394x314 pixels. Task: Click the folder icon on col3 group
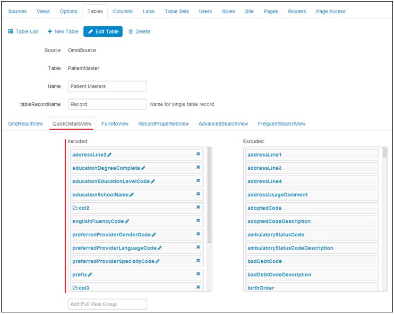click(x=75, y=288)
